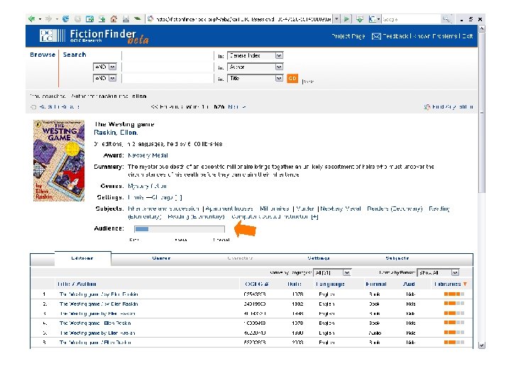Open address bar history dropdown
Viewport: 511px width, 383px height.
336,19
